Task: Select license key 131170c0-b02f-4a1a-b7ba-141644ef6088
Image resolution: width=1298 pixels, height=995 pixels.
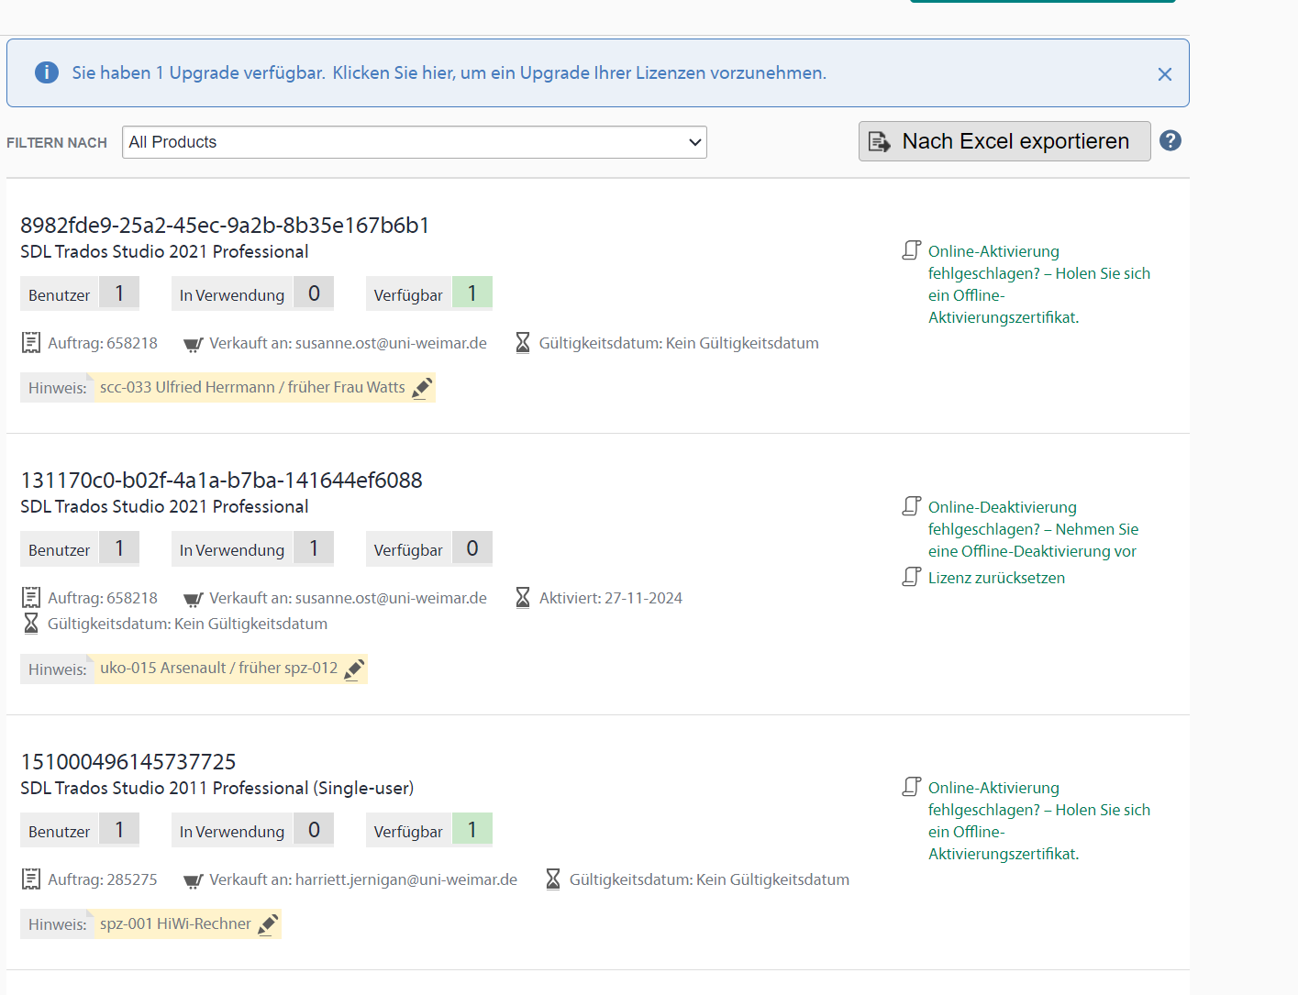Action: click(x=221, y=481)
